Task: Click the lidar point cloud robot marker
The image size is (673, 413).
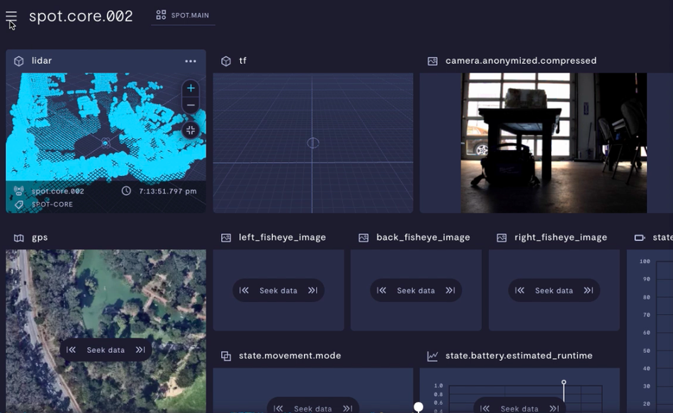Action: tap(106, 143)
